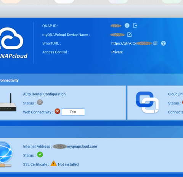Image resolution: width=183 pixels, height=177 pixels.
Task: Click the router image icon
Action: click(x=8, y=103)
